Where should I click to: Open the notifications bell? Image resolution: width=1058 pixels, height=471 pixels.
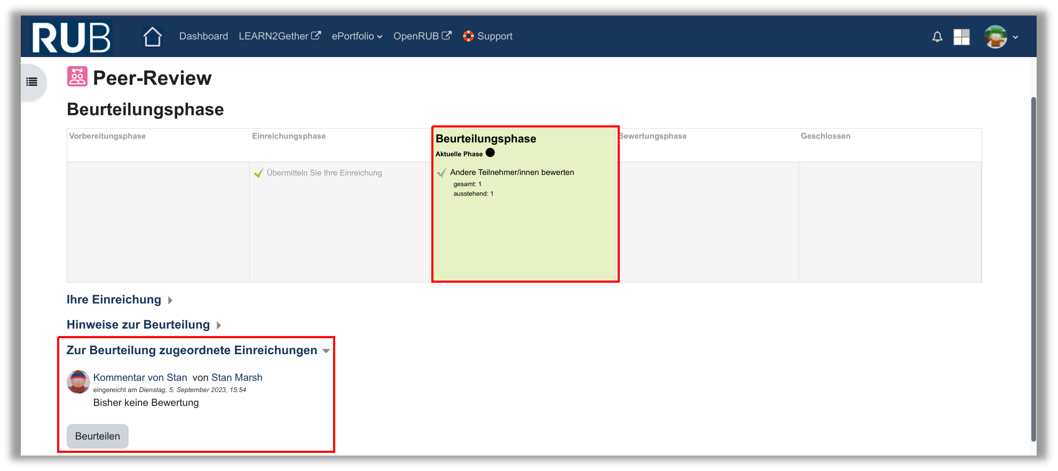pos(937,37)
